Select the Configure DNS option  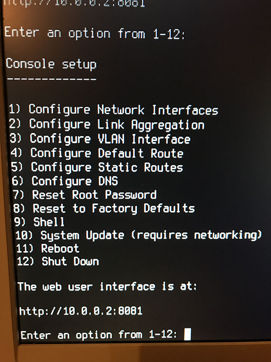pyautogui.click(x=65, y=181)
